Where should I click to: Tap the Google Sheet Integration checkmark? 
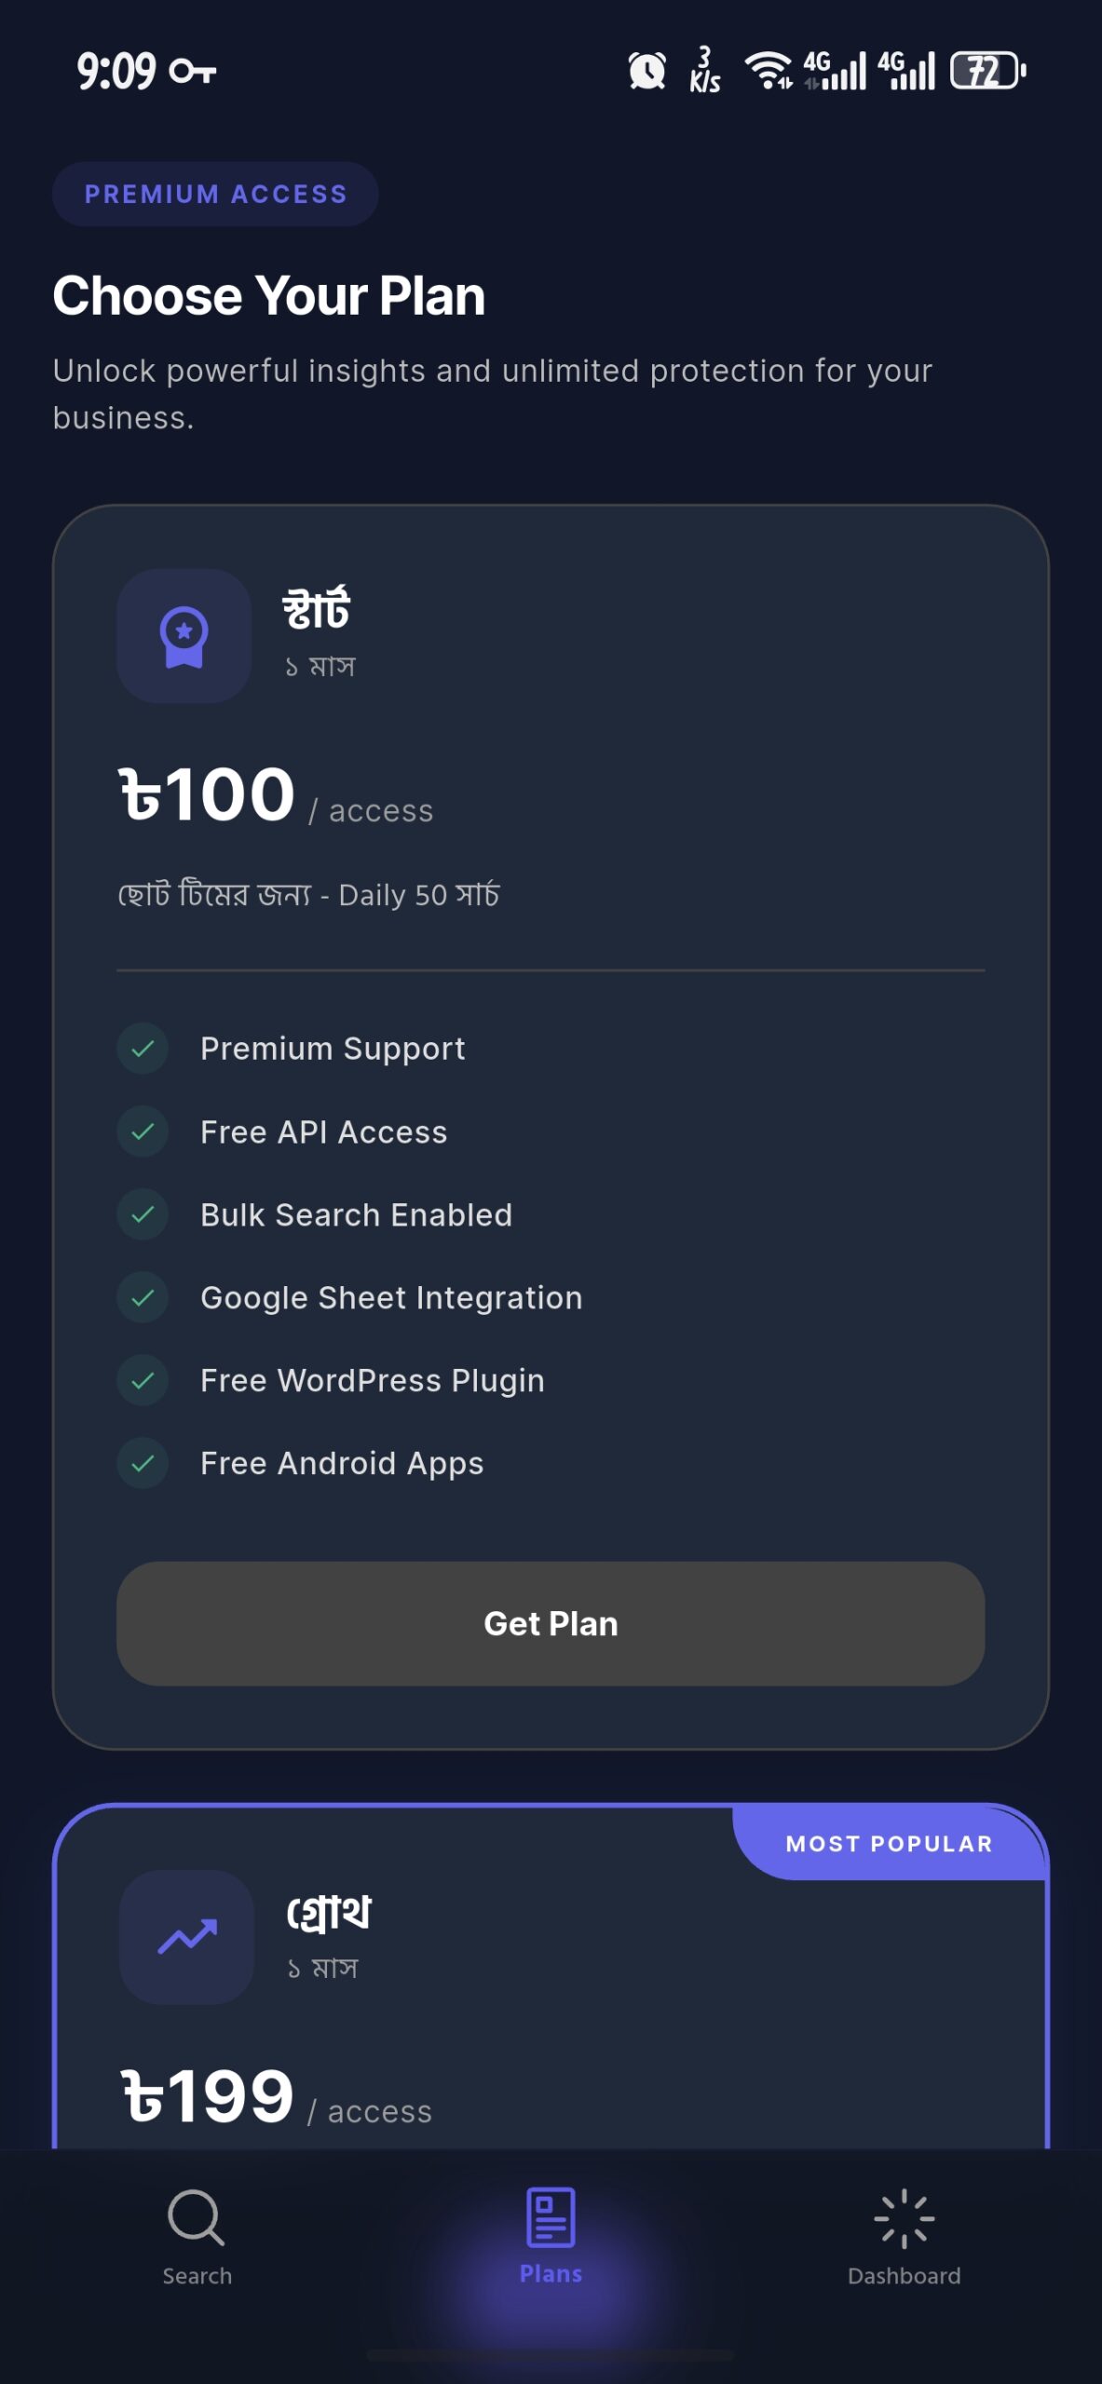(143, 1297)
